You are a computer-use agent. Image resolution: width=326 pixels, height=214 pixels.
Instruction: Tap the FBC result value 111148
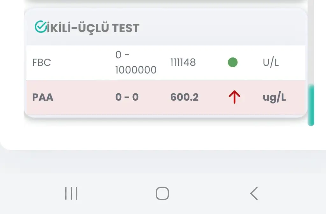coord(183,62)
